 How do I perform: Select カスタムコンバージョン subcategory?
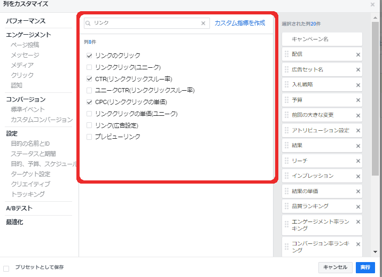point(42,120)
